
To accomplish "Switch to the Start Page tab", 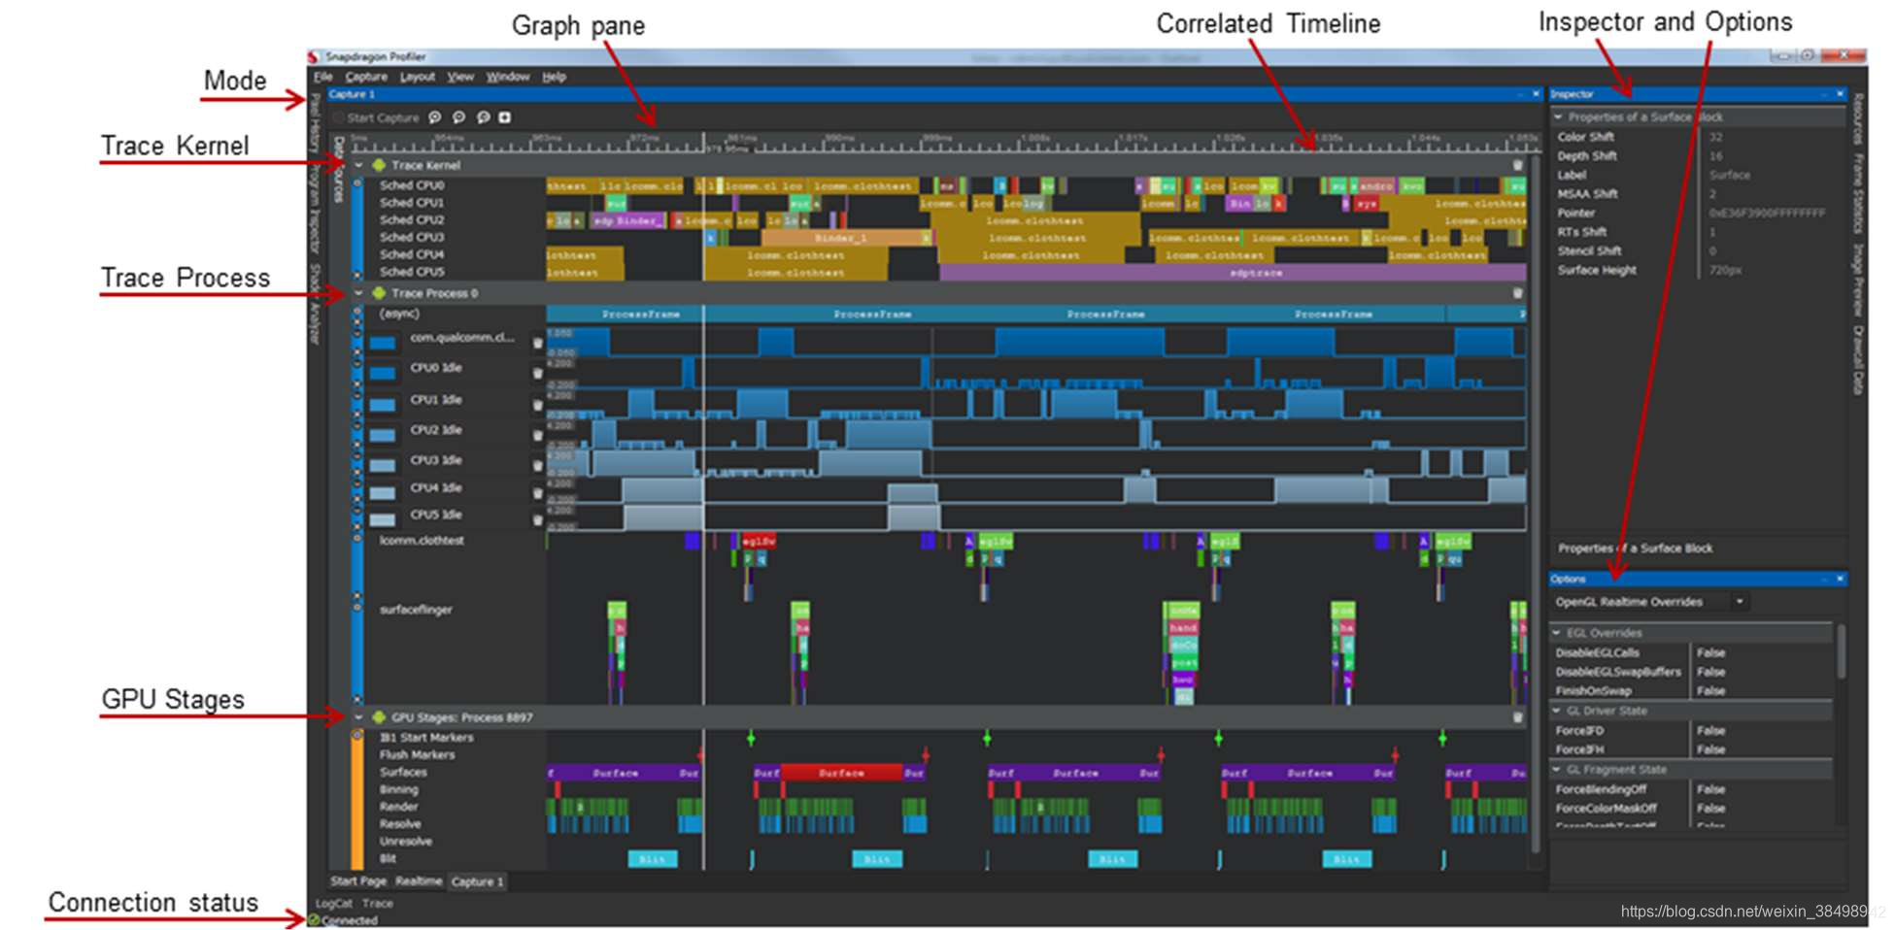I will click(x=358, y=881).
